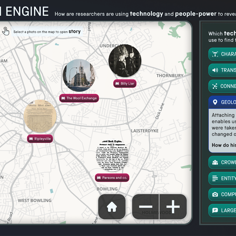Click the book icon on Ripleyville label
236x236 pixels.
[x=31, y=138]
